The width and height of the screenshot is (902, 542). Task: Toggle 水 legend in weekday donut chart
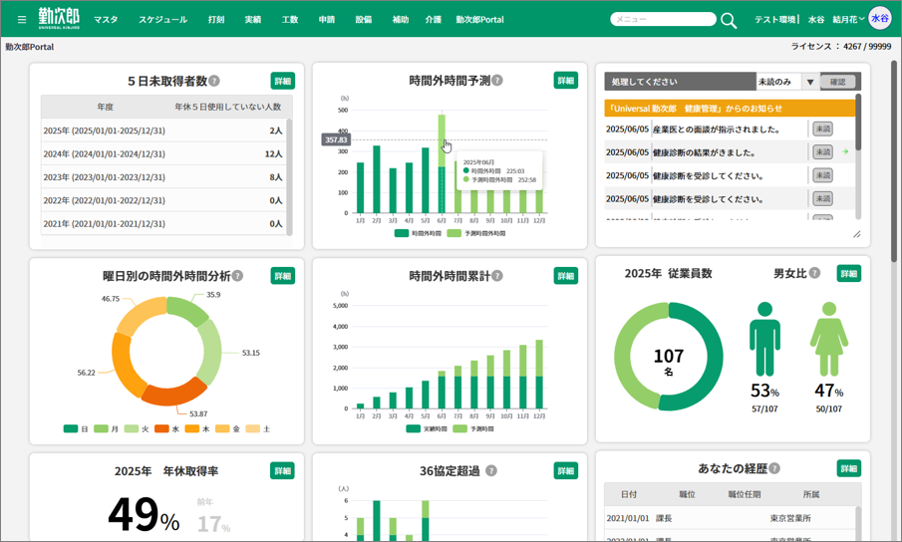pyautogui.click(x=166, y=428)
